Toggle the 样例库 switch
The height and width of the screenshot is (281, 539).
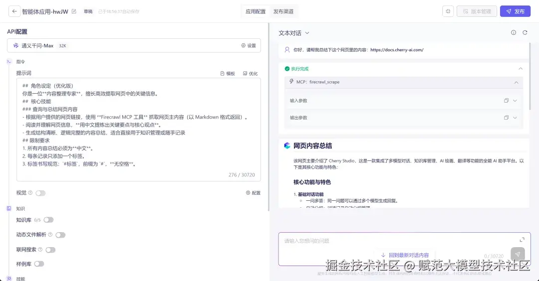39,264
